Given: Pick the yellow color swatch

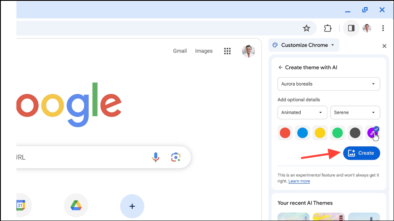Looking at the screenshot, I should click(x=320, y=133).
